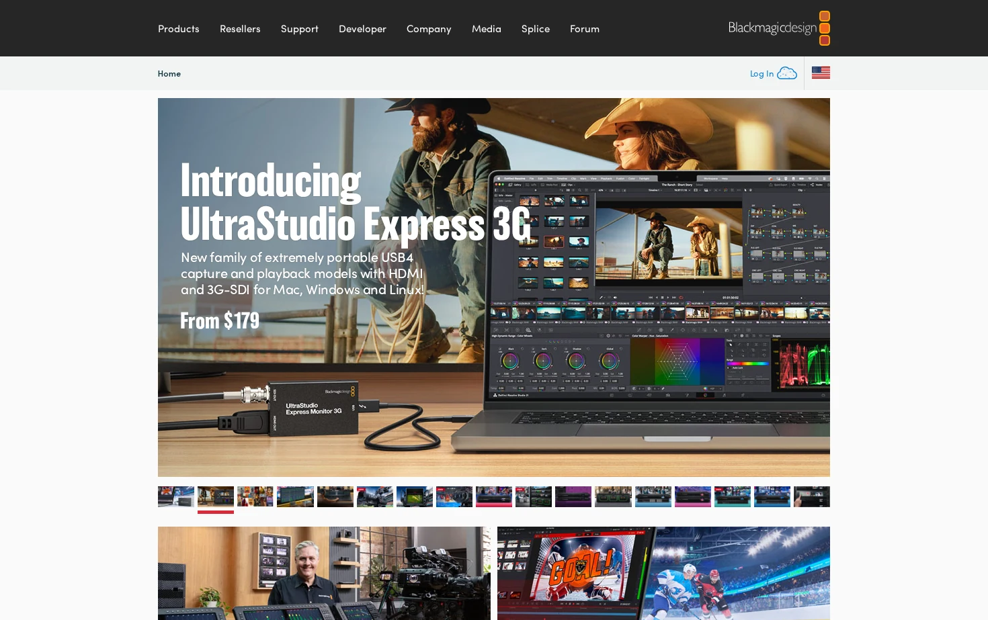Open the Forum link
Image resolution: width=988 pixels, height=620 pixels.
585,29
